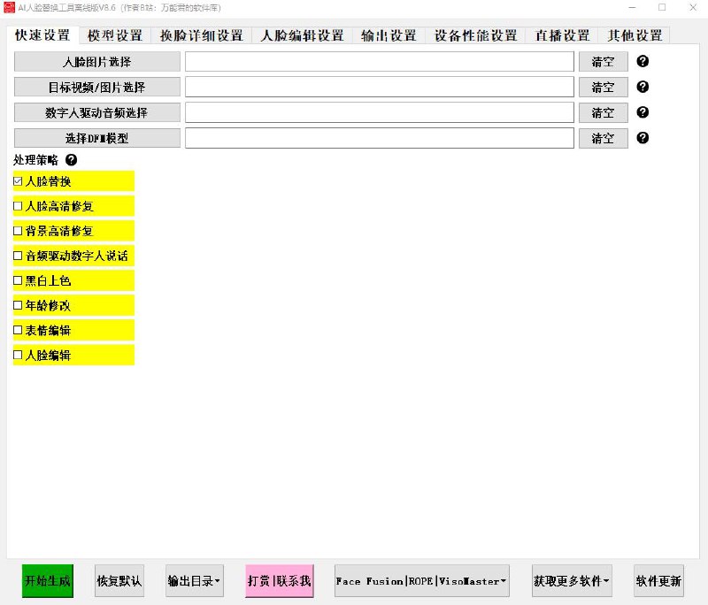Screen dimensions: 708x605
Task: Click the help icon beside 目标视频/图片选择 row
Action: coord(641,87)
